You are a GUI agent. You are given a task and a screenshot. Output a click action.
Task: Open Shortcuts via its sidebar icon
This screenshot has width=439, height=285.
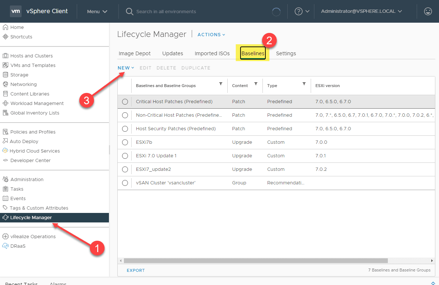[x=5, y=37]
